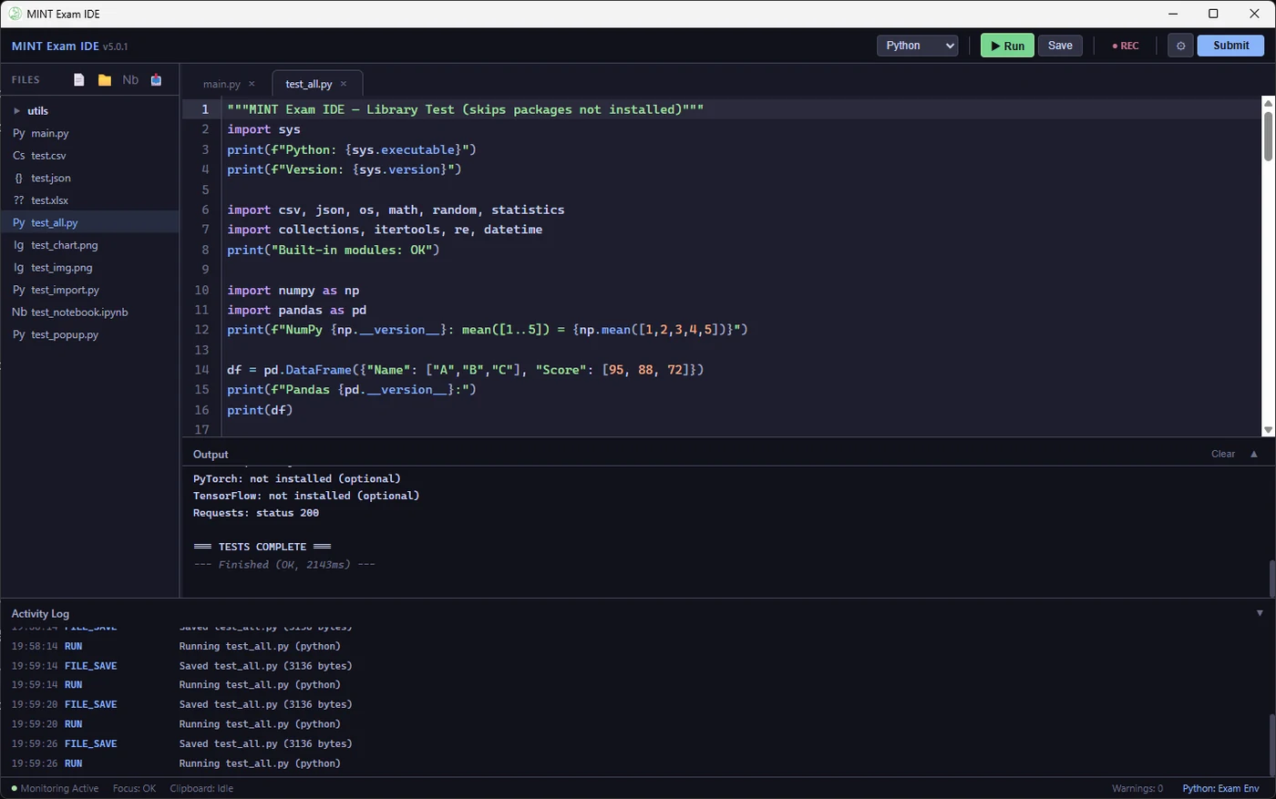This screenshot has width=1276, height=799.
Task: Click the editor scrollbar up arrow
Action: tap(1268, 103)
